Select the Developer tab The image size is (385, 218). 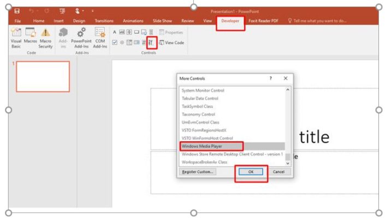click(x=230, y=21)
